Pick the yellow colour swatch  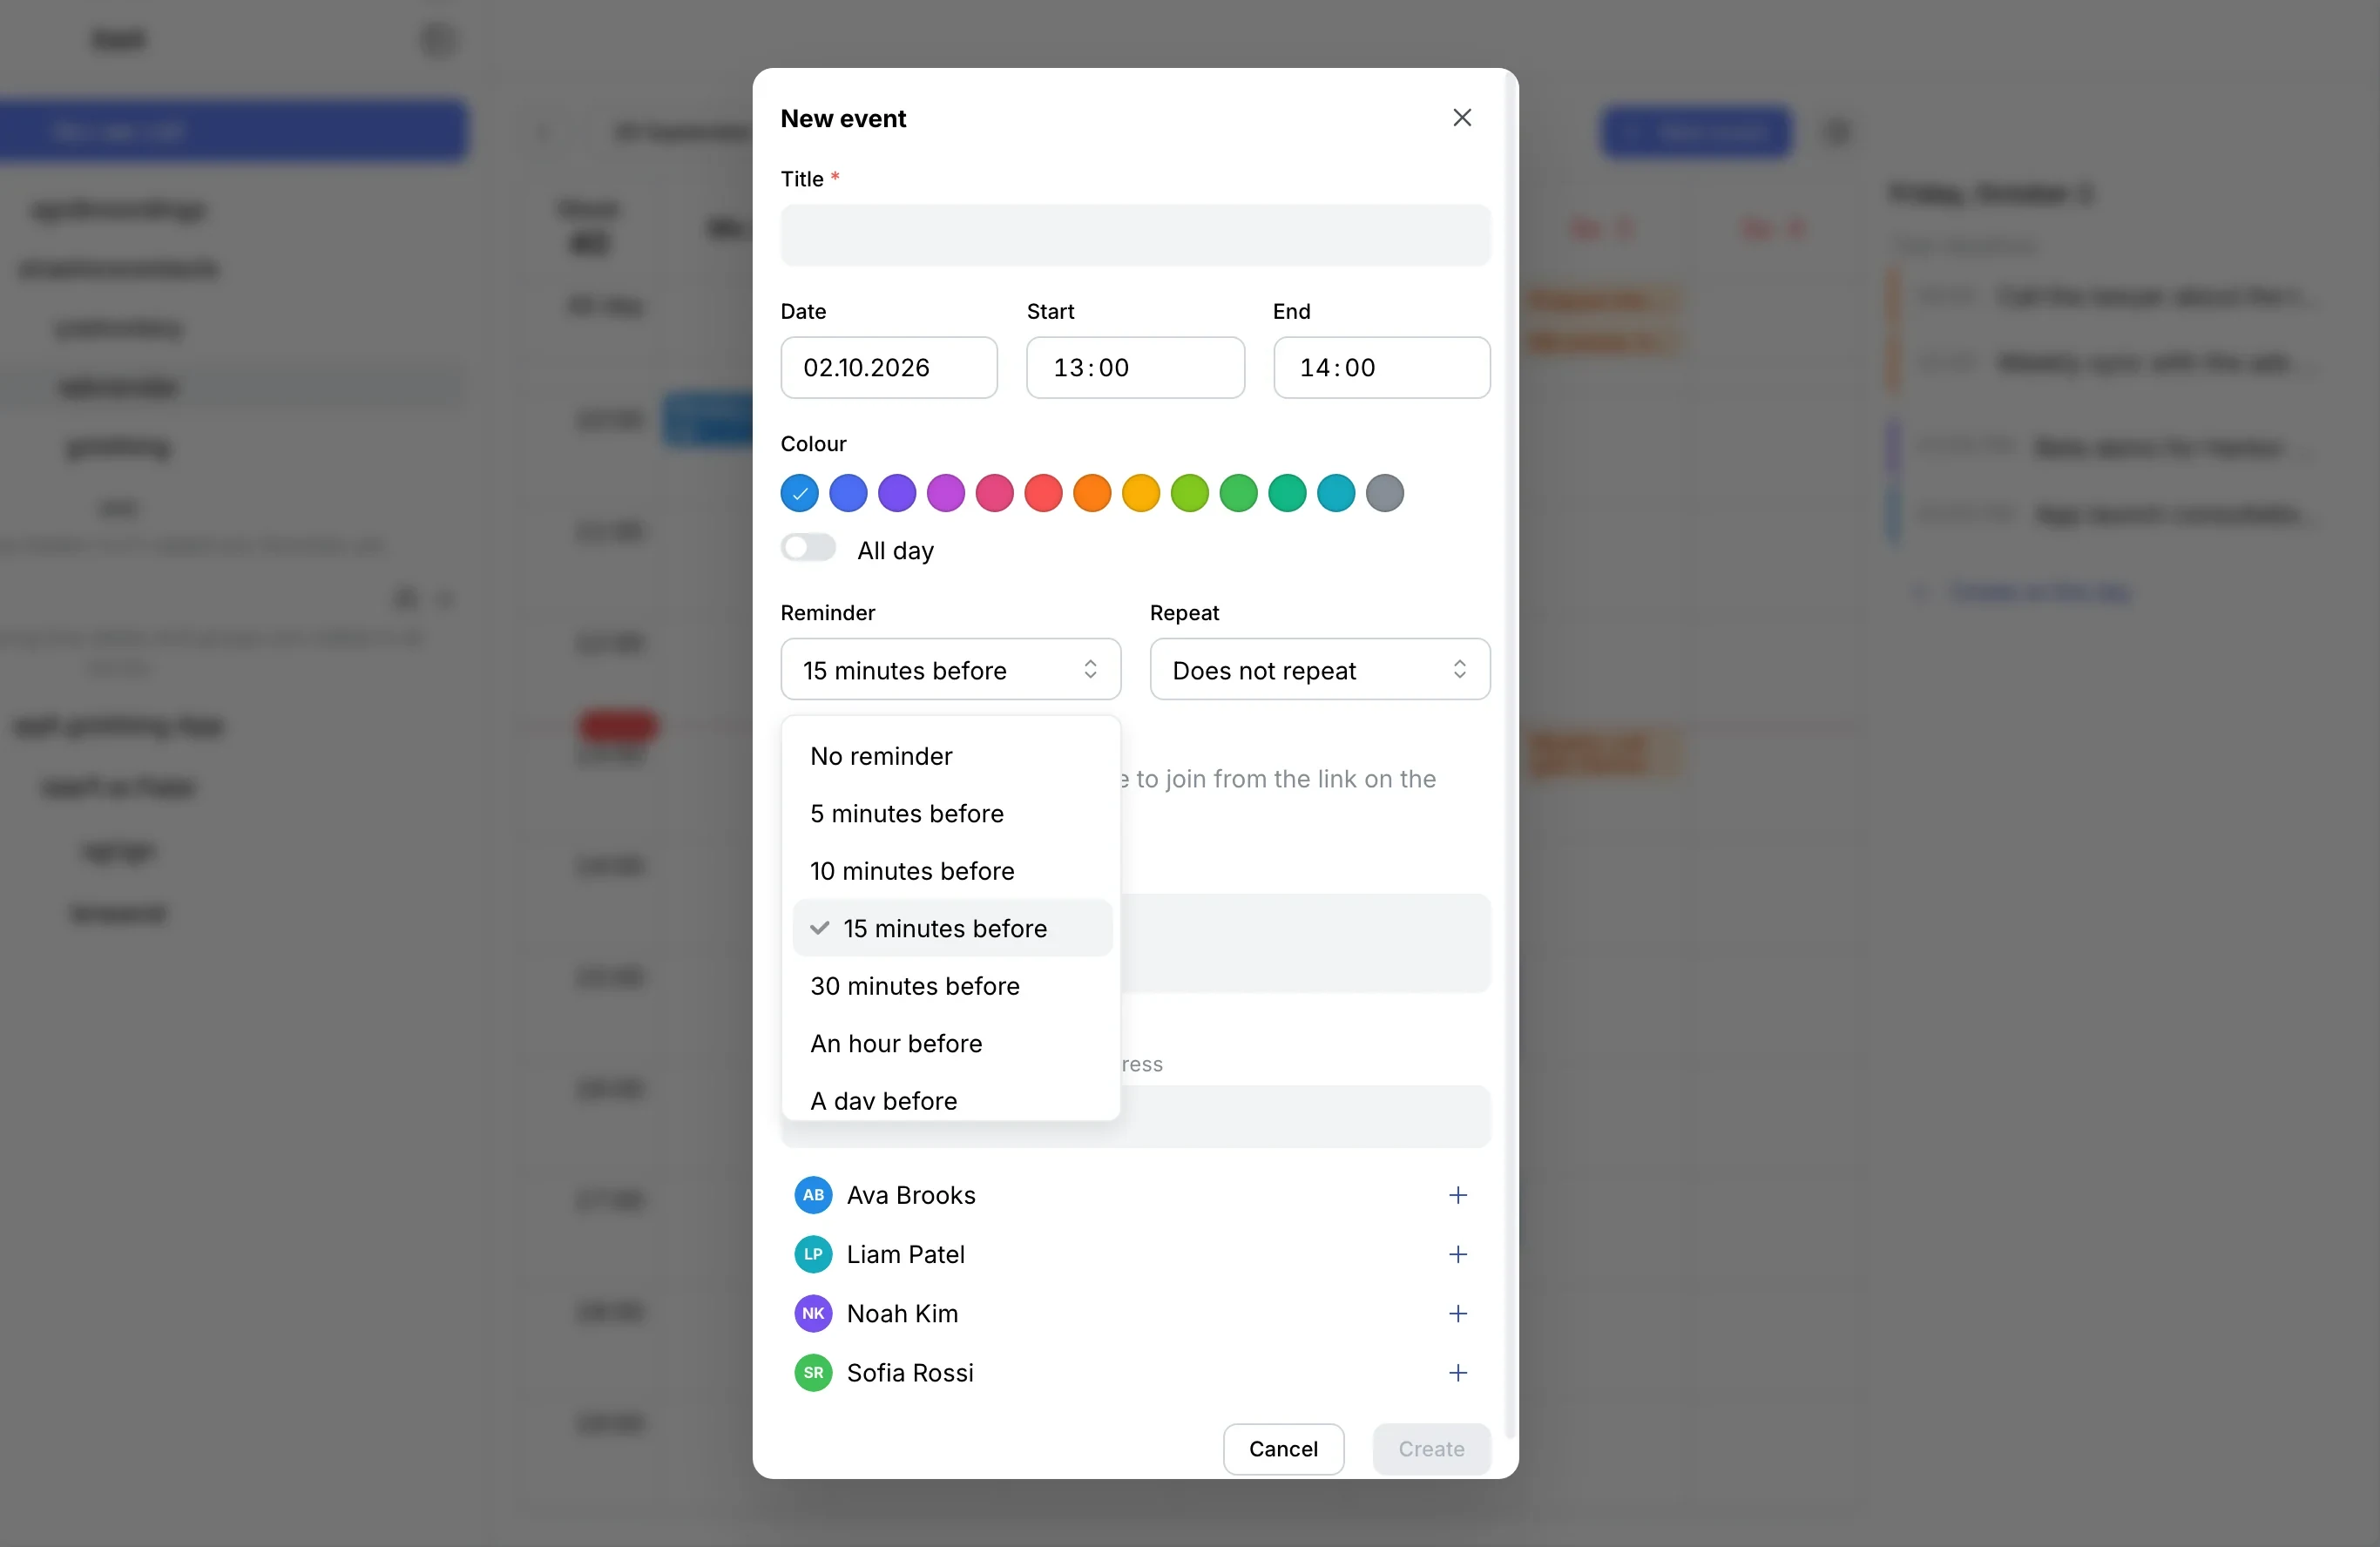point(1141,493)
